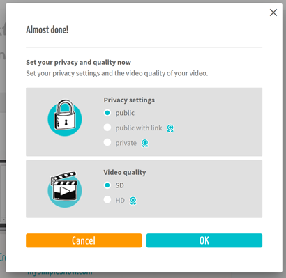This screenshot has height=278, width=286.
Task: Cancel the privacy and quality dialog
Action: coord(84,240)
